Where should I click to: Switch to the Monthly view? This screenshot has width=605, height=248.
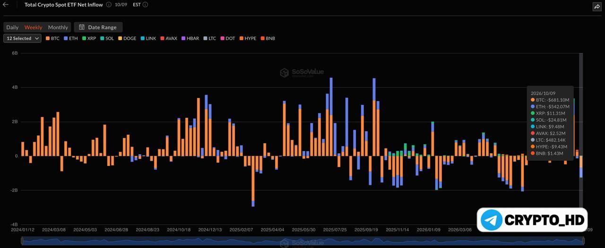[58, 27]
